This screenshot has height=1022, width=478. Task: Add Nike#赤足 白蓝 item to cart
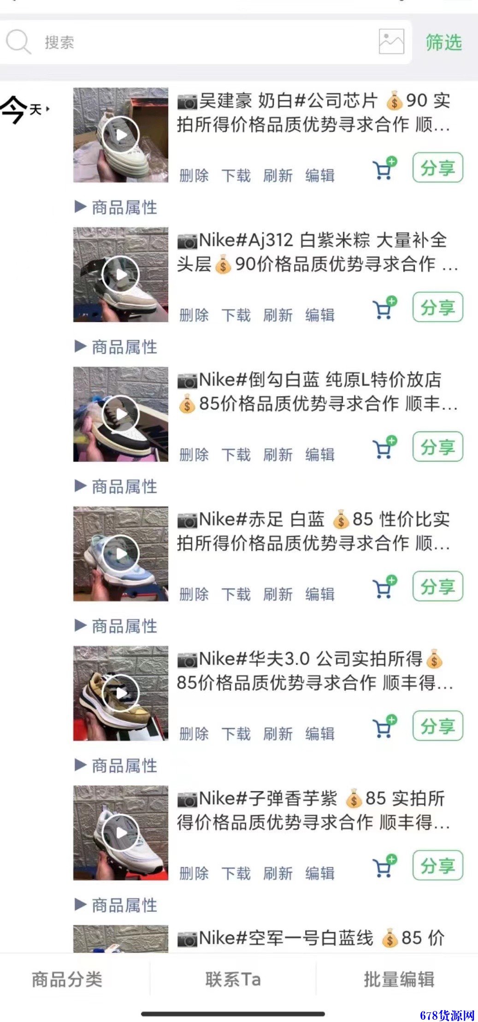pyautogui.click(x=384, y=587)
